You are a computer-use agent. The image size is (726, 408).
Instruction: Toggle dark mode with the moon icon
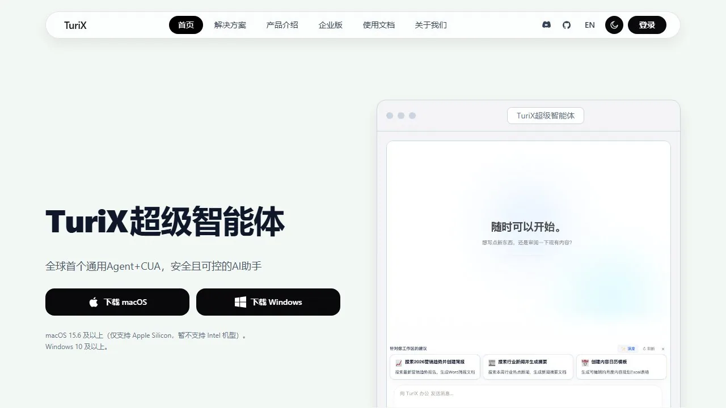click(614, 25)
